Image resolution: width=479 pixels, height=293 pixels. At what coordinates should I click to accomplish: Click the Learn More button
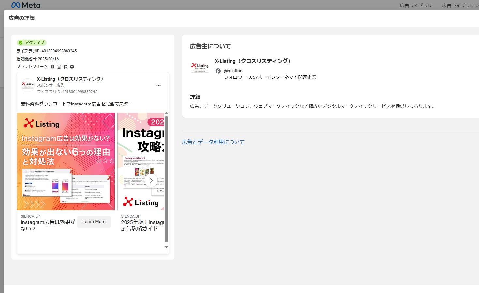click(94, 222)
